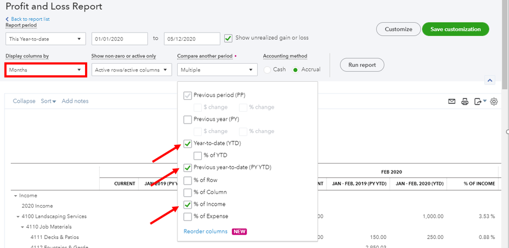
Task: Click the Reorder columns link
Action: 205,232
